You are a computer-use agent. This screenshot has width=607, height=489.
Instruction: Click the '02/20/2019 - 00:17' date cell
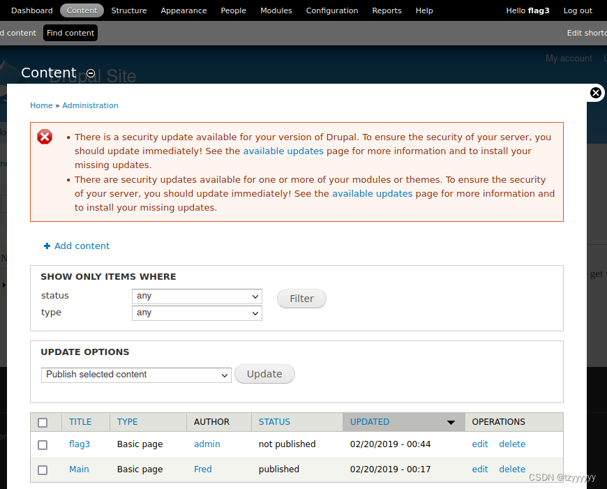[390, 469]
